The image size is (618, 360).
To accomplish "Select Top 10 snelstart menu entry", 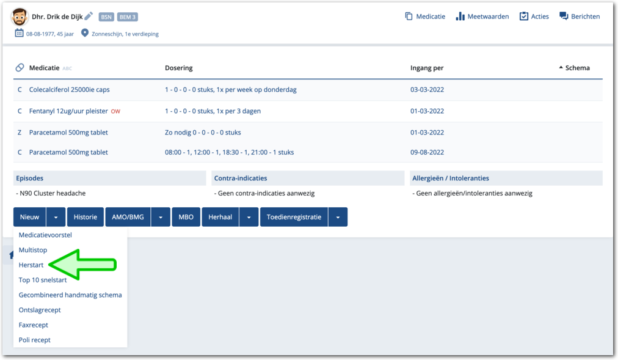I will pyautogui.click(x=43, y=280).
